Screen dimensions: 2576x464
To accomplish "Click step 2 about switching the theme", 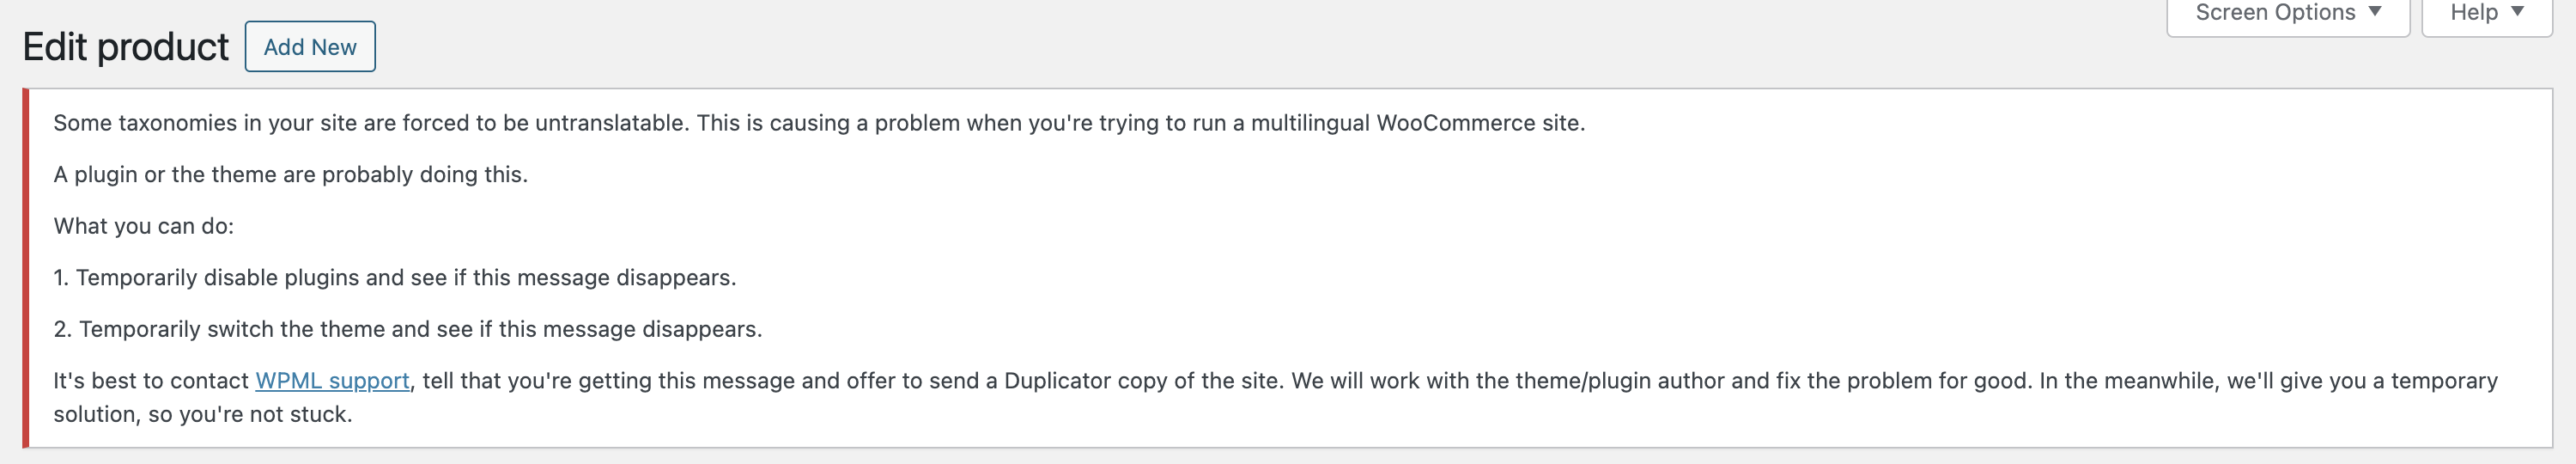I will coord(408,329).
